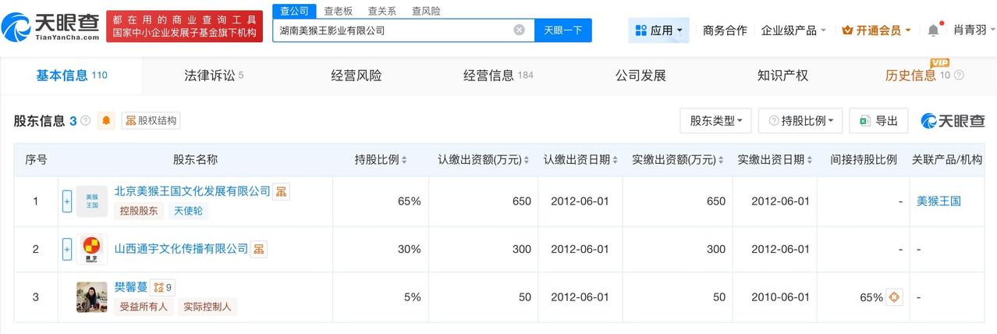Switch to the 经营风险 tab
This screenshot has height=334, width=997.
[357, 76]
